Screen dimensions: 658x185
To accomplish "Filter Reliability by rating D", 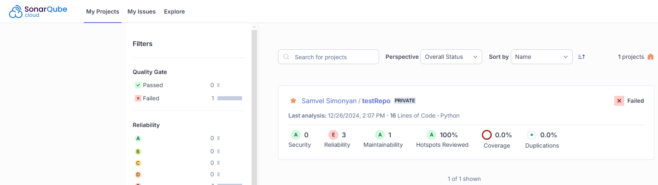I will [138, 175].
